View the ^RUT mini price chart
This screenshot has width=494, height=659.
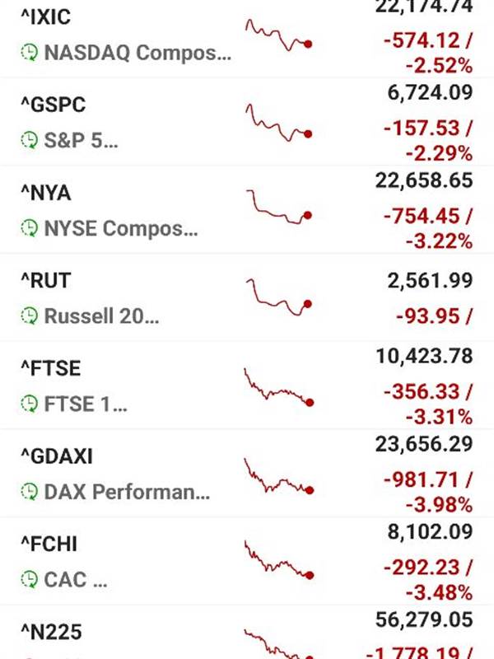pos(279,297)
